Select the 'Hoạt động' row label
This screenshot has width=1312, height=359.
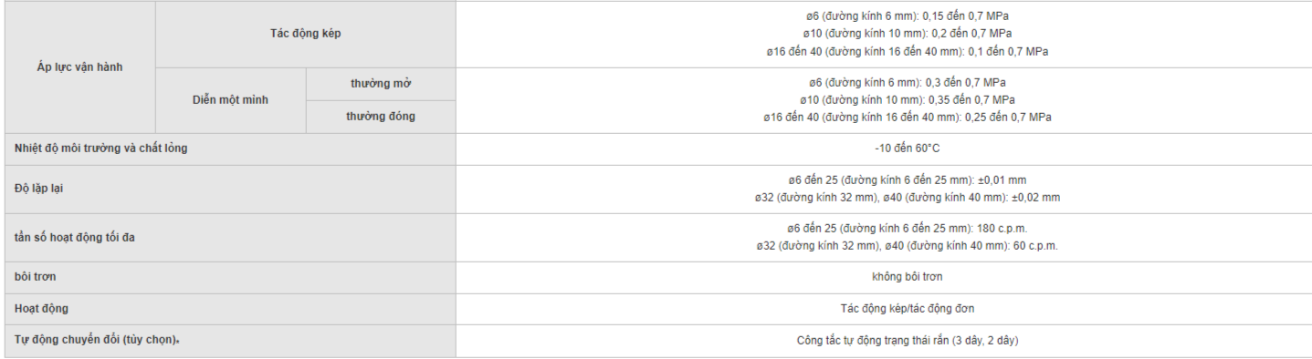point(41,309)
